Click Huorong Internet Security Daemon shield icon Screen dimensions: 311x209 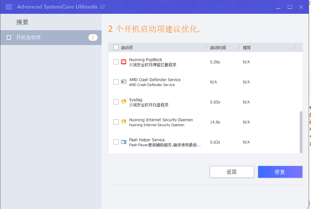(x=124, y=122)
